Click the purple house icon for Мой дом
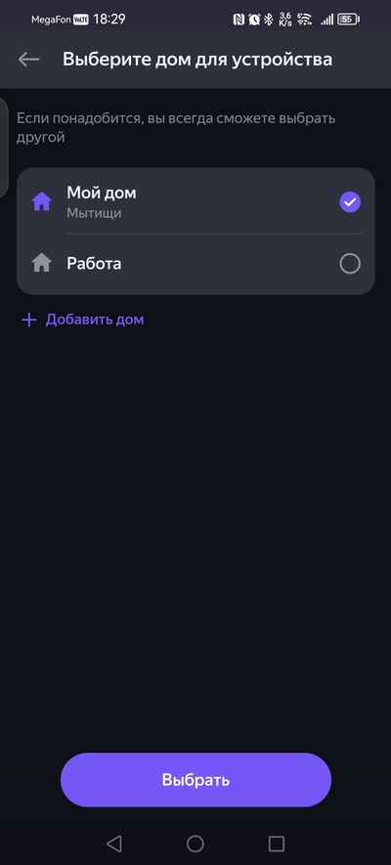This screenshot has height=865, width=391. tap(42, 202)
